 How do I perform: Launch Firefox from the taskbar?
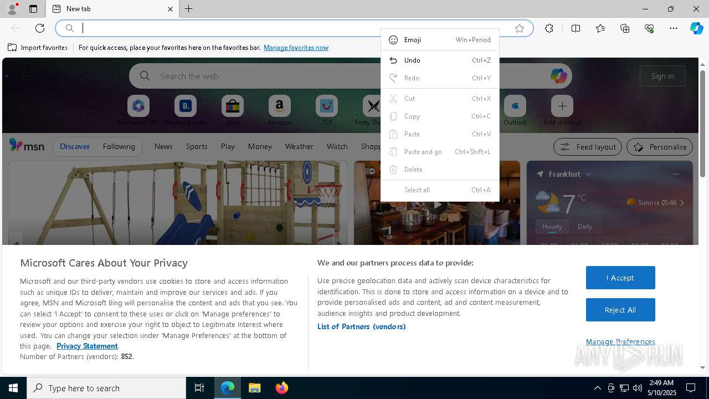(x=281, y=388)
